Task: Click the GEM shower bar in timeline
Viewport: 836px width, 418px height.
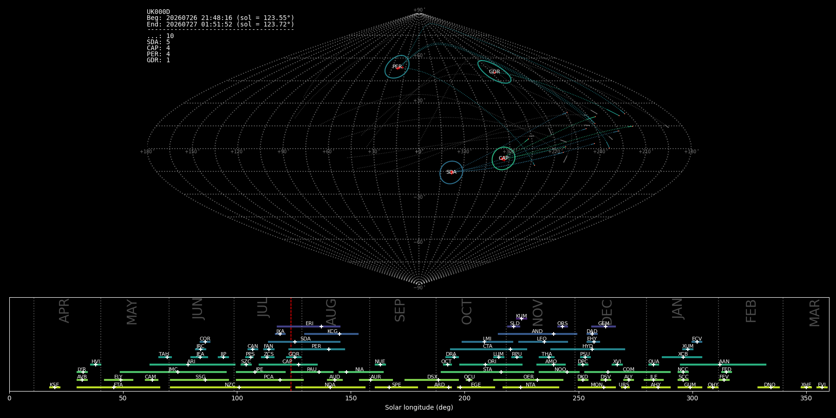Action: (x=603, y=327)
